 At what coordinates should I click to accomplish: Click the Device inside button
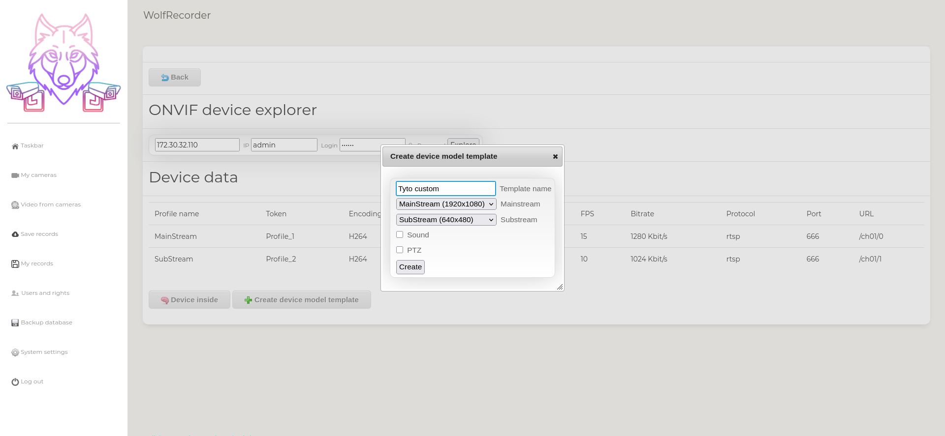tap(189, 300)
